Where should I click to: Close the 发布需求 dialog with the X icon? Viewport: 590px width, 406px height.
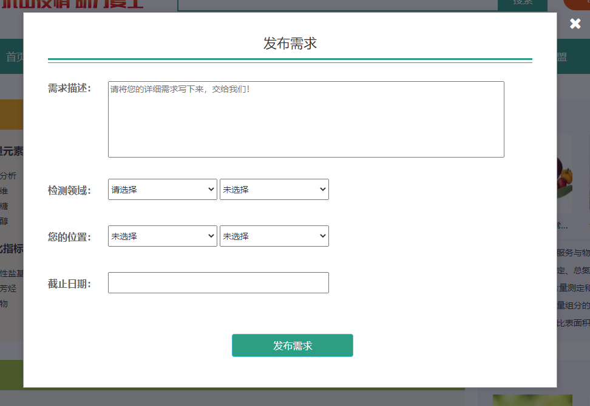(x=575, y=24)
